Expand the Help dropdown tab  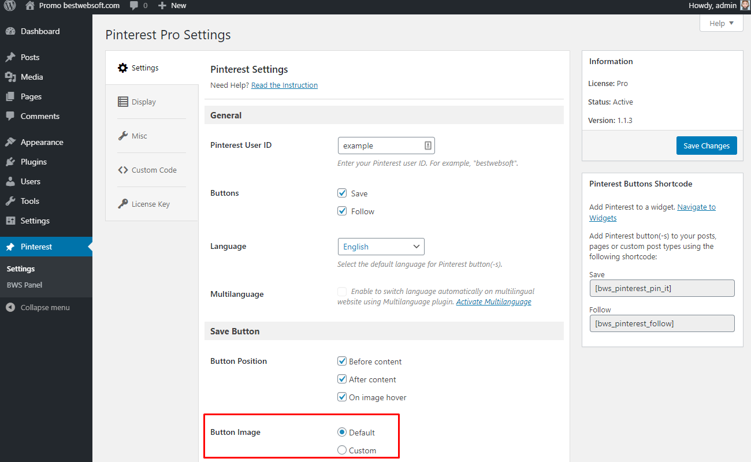pos(721,23)
